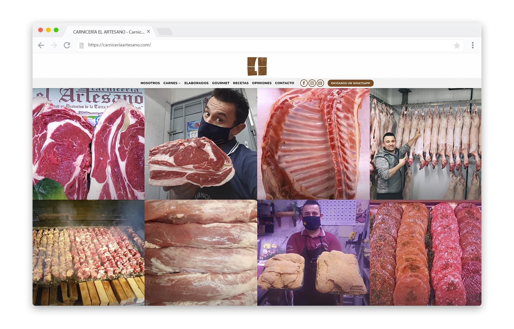
Task: Open the RECETAS section
Action: pos(241,83)
